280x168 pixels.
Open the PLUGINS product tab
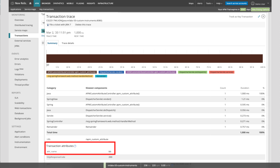[80, 3]
